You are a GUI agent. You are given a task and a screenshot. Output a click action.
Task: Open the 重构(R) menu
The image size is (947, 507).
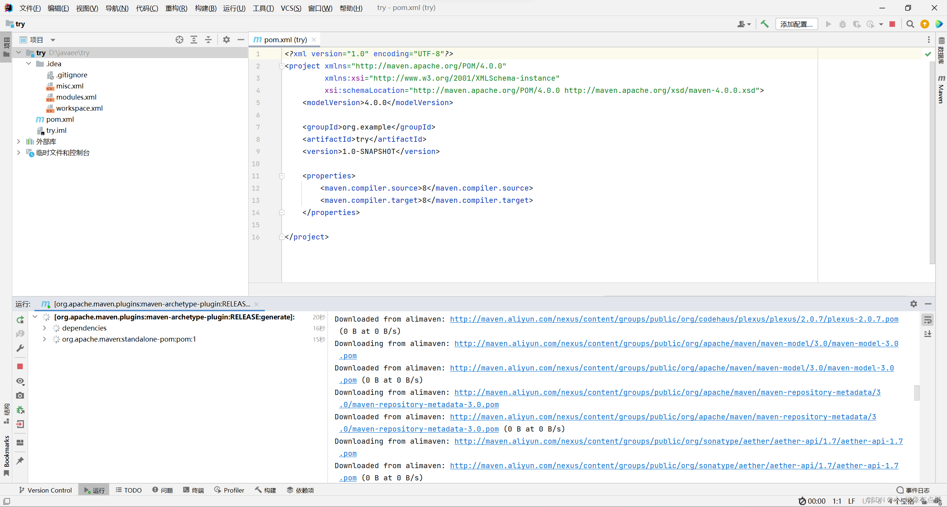[176, 8]
